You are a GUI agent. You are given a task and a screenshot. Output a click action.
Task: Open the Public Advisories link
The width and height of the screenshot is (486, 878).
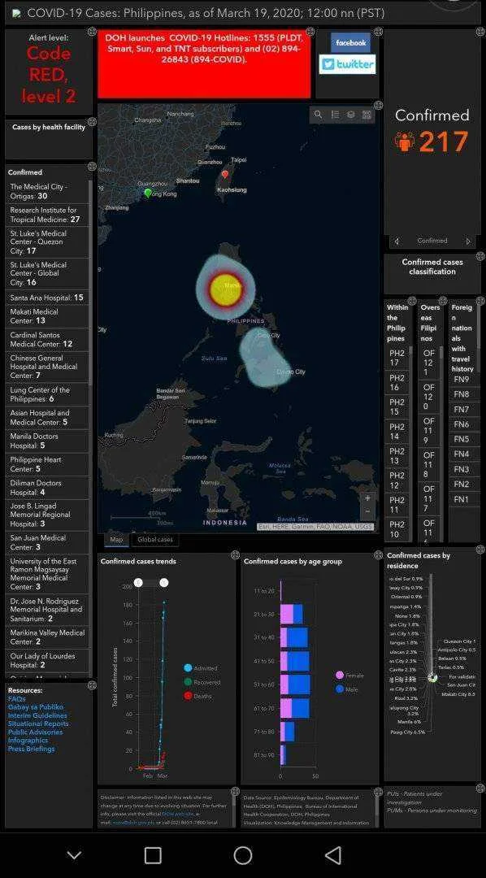tap(35, 732)
